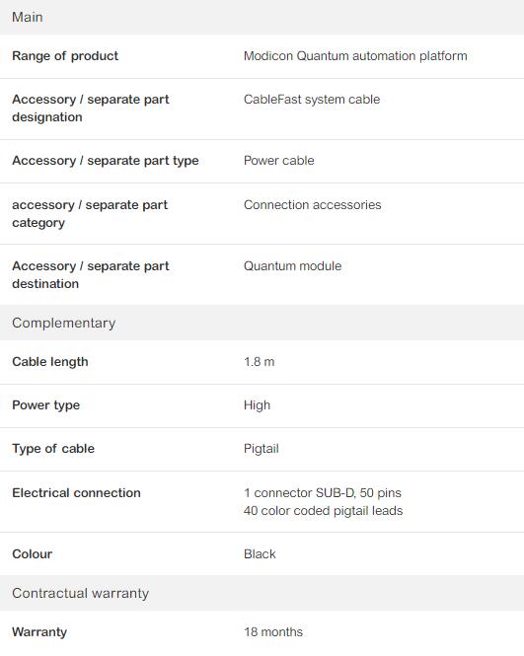Image resolution: width=524 pixels, height=656 pixels.
Task: Click the Warranty label
Action: coord(39,632)
